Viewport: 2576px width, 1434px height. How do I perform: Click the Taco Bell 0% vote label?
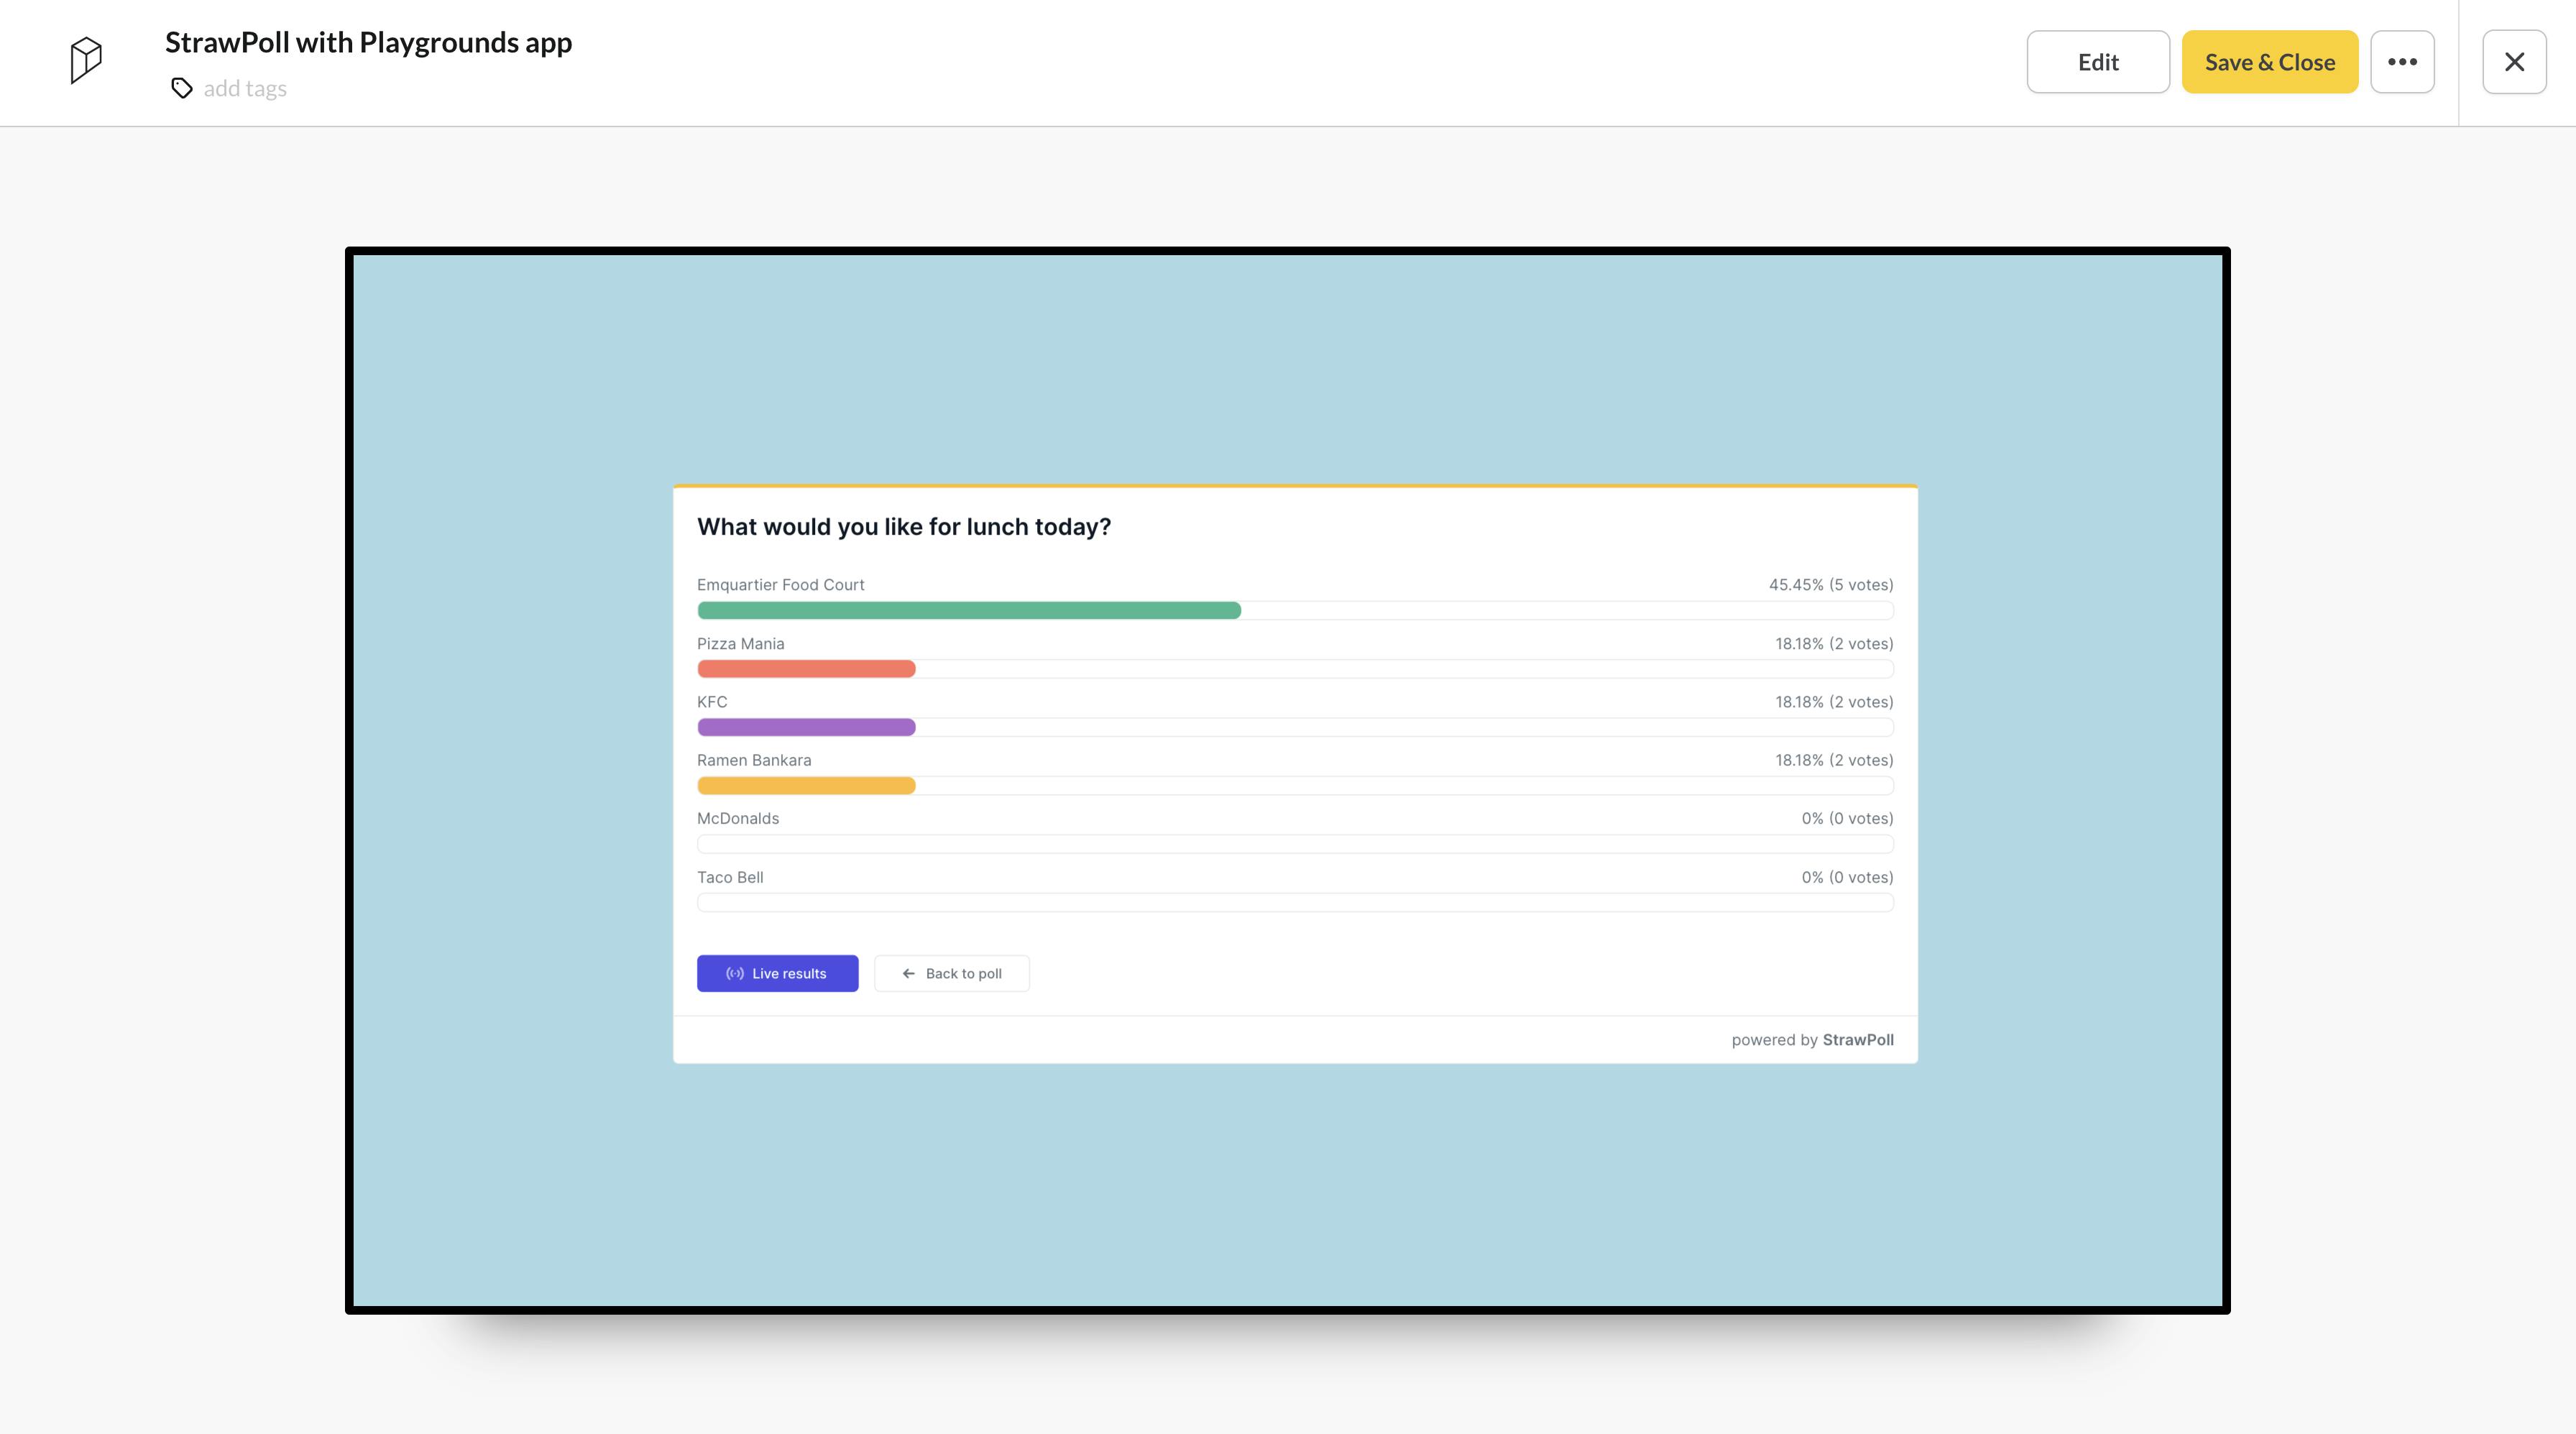pos(1847,877)
